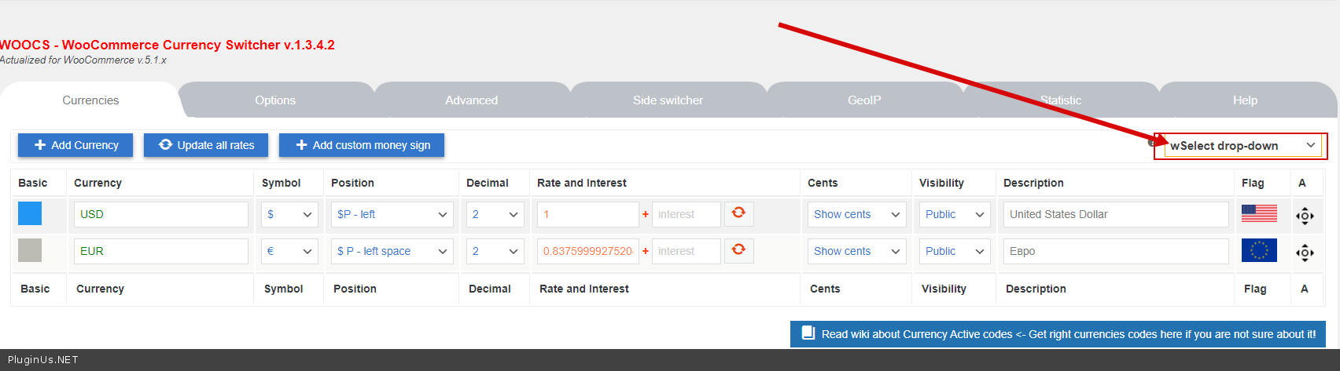Screen dimensions: 1340x371
Task: Click the refresh rate icon for EUR
Action: point(738,250)
